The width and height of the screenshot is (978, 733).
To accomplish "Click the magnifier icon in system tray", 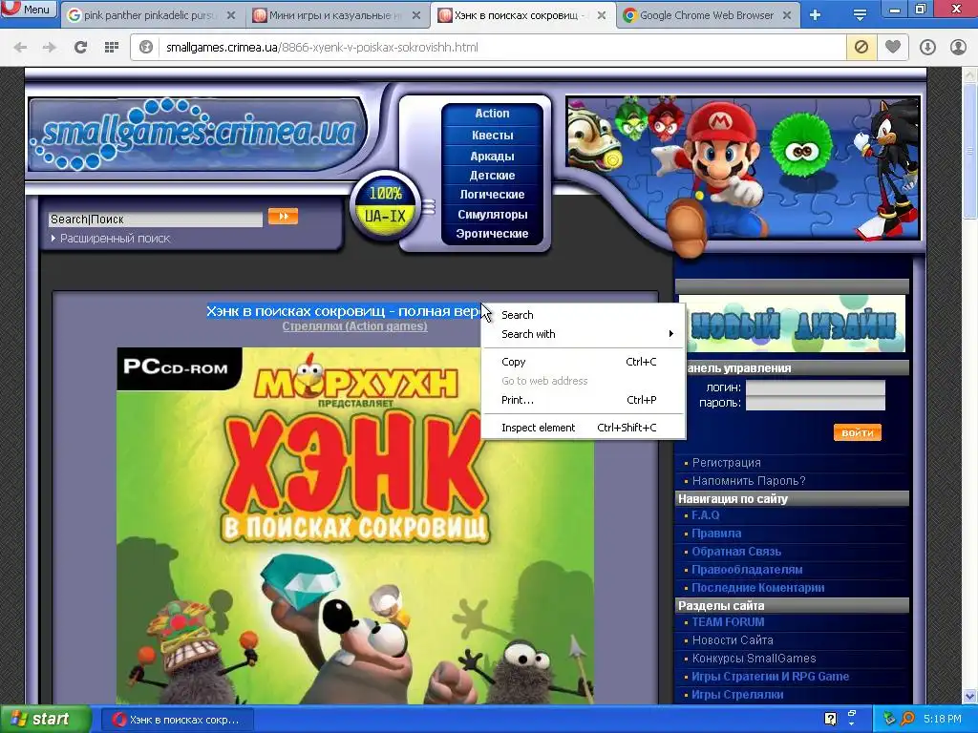I will click(908, 719).
